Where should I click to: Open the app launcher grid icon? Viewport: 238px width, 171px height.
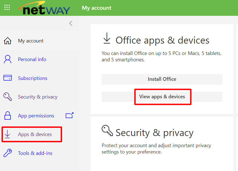click(x=7, y=8)
